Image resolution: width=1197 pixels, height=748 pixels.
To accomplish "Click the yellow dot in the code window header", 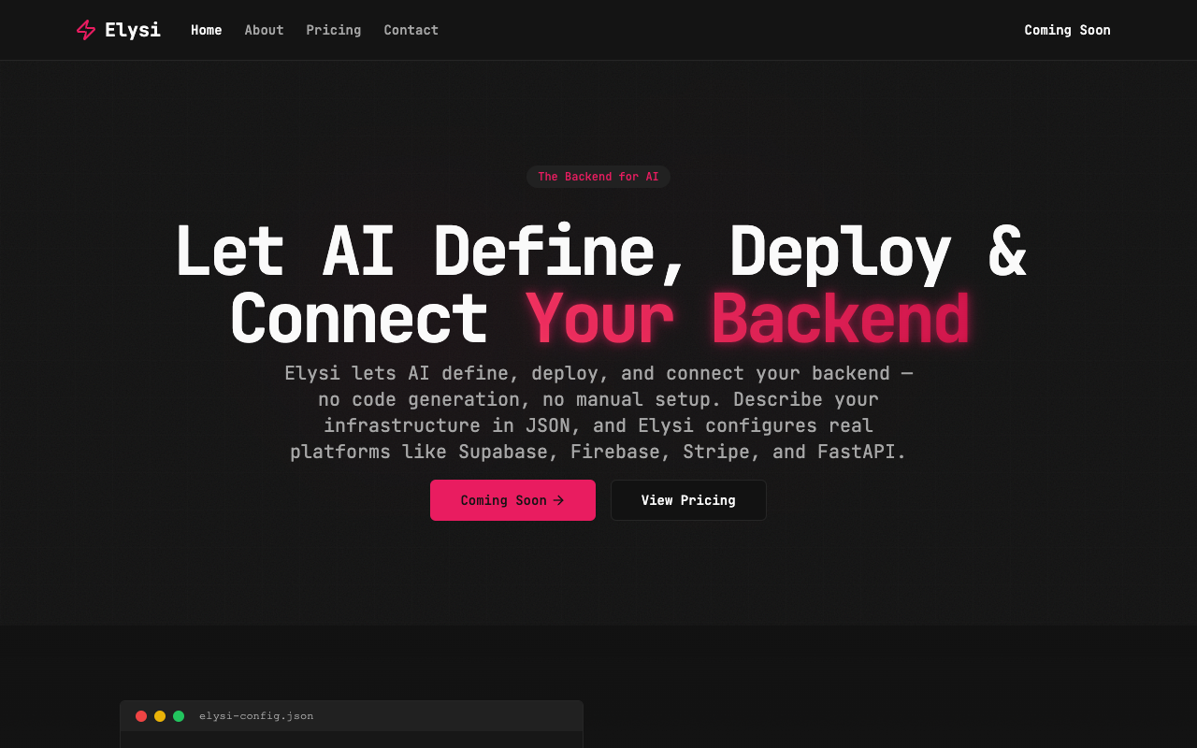I will (159, 715).
